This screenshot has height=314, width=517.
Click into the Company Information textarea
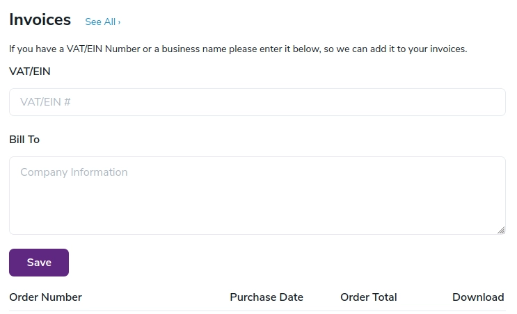coord(257,195)
